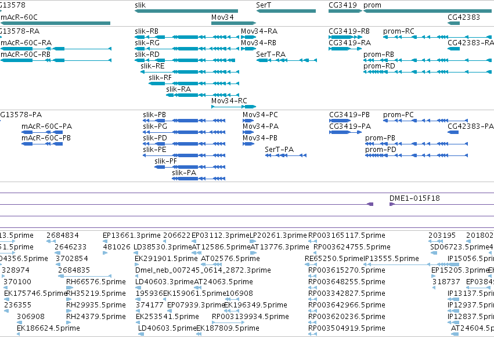The width and height of the screenshot is (494, 337).
Task: Select transcript prom-RD
Action: (x=427, y=72)
